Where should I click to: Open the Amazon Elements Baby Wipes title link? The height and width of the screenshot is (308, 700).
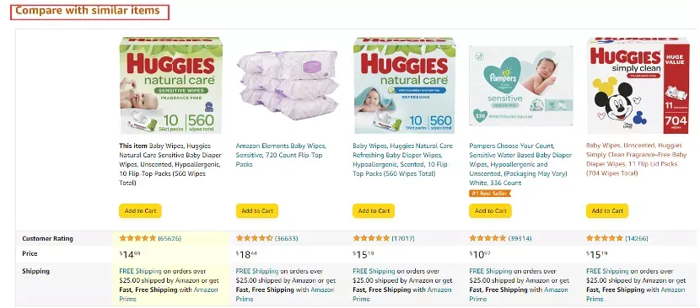pos(281,155)
